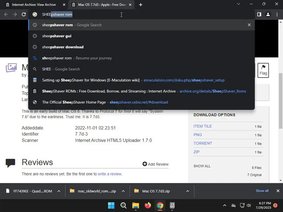The image size is (283, 212).
Task: Open SheepShaver ROMs Internet Archive suggestion
Action: (141, 91)
